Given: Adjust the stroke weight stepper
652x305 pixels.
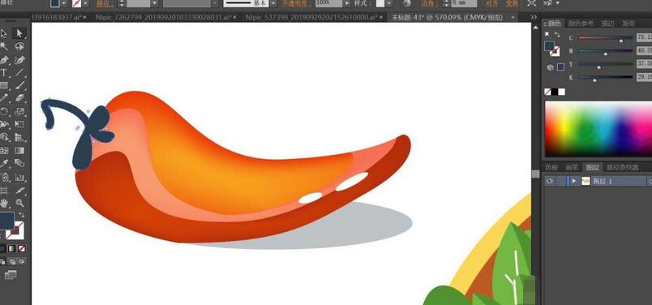Looking at the screenshot, I should pyautogui.click(x=122, y=3).
